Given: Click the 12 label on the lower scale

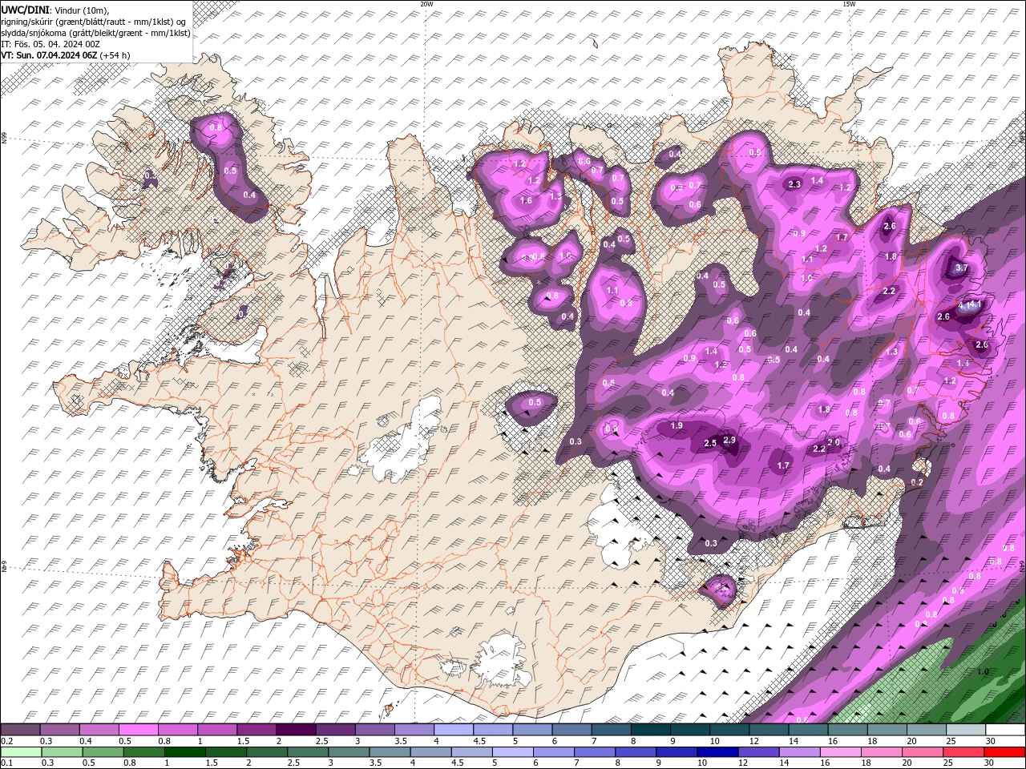Looking at the screenshot, I should click(x=741, y=763).
